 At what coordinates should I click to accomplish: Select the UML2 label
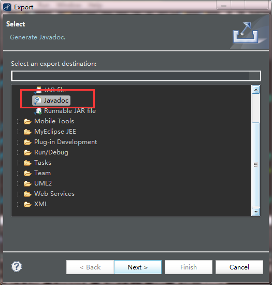(43, 183)
